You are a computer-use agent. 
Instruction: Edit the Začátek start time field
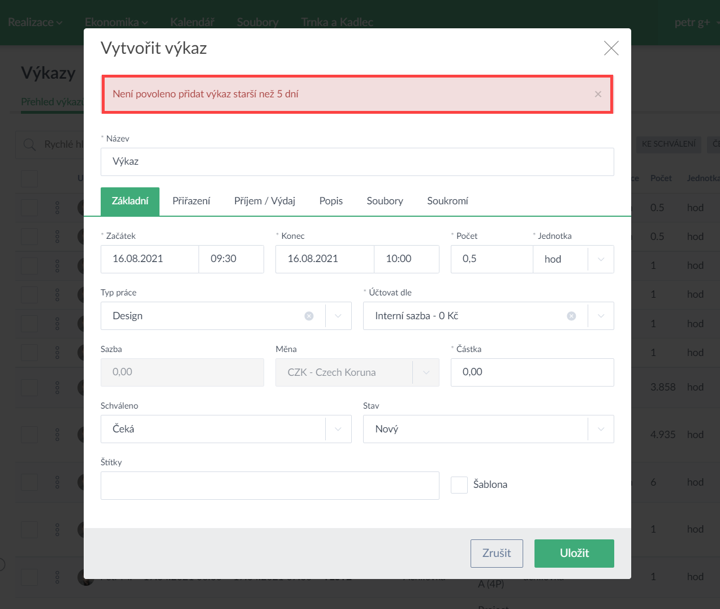pos(231,259)
